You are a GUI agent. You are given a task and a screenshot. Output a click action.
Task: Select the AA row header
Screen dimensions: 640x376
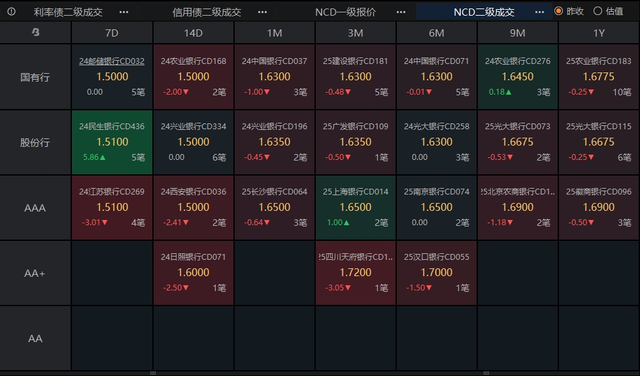coord(35,338)
